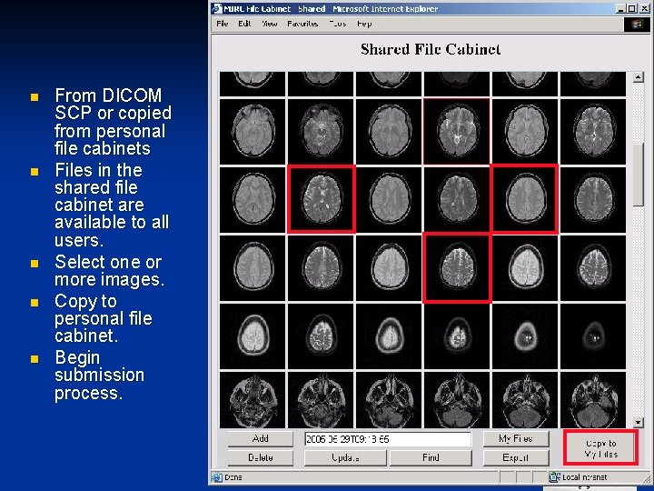Select third brain thumbnail in fourth row

(389, 268)
